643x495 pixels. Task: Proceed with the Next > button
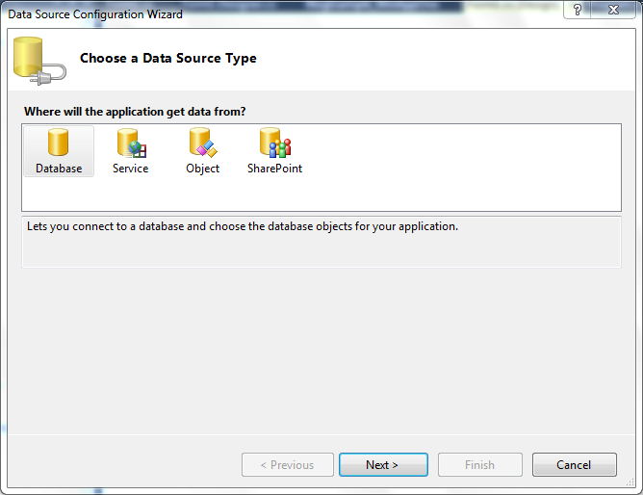tap(383, 464)
